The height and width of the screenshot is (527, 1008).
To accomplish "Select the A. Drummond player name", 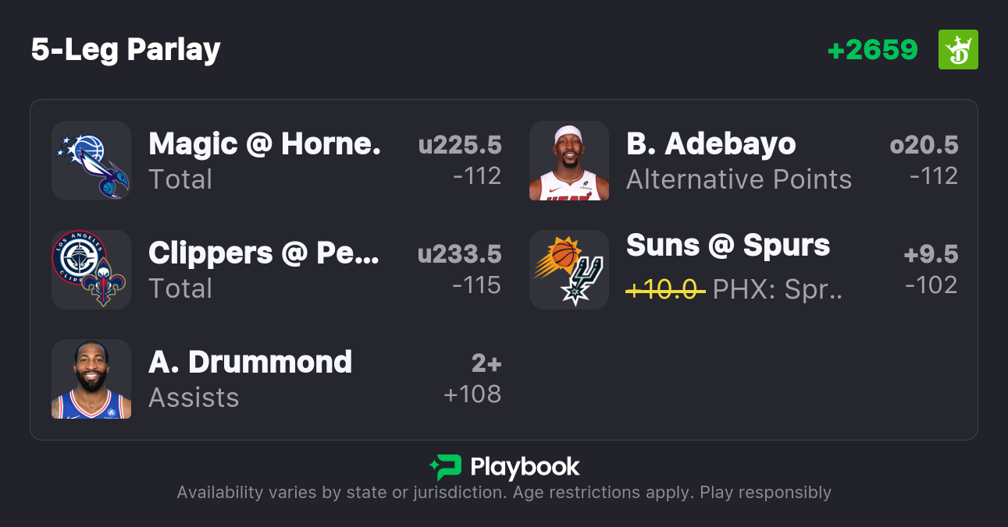I will pyautogui.click(x=250, y=363).
